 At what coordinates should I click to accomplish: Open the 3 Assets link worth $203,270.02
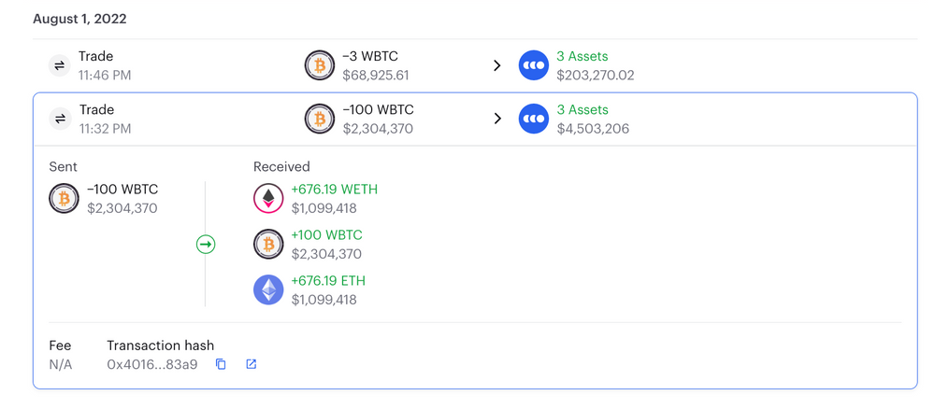(x=582, y=56)
